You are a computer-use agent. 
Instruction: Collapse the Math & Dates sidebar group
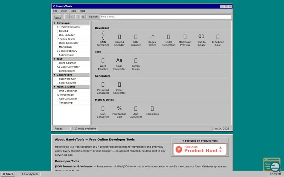coord(71,87)
